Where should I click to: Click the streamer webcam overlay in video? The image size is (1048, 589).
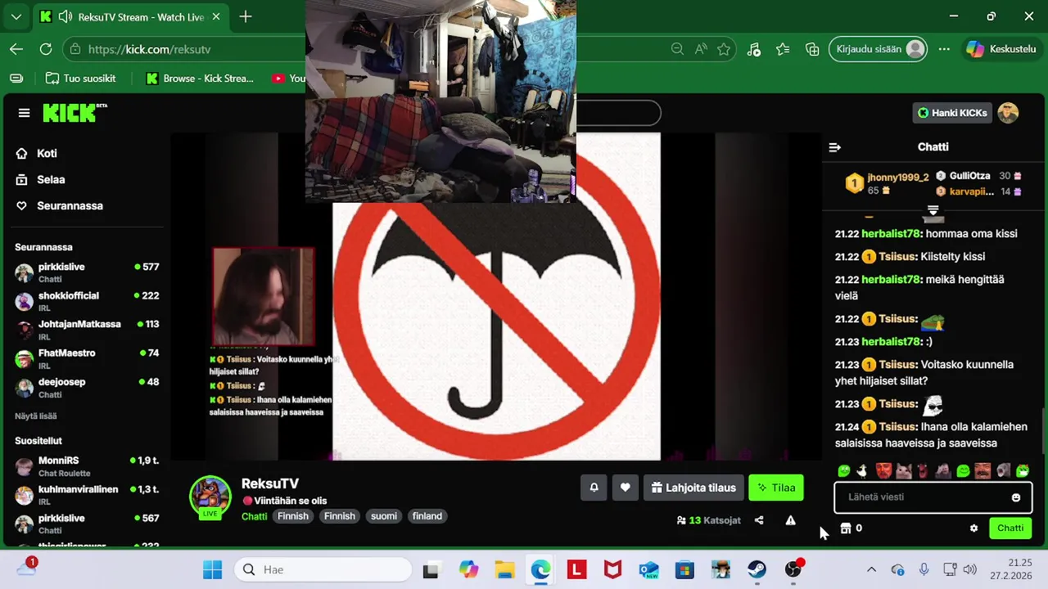[x=264, y=297]
